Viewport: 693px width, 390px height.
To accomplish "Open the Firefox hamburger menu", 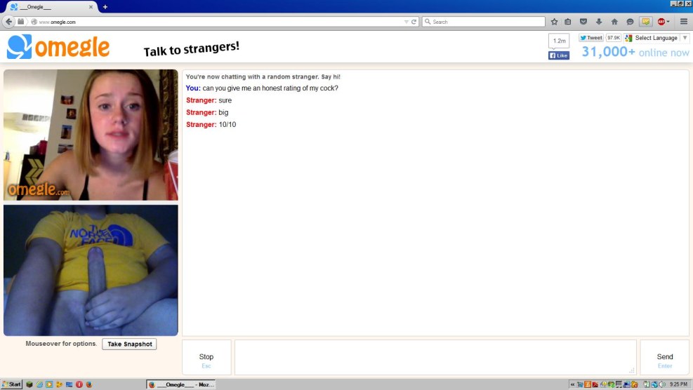I will [x=683, y=22].
